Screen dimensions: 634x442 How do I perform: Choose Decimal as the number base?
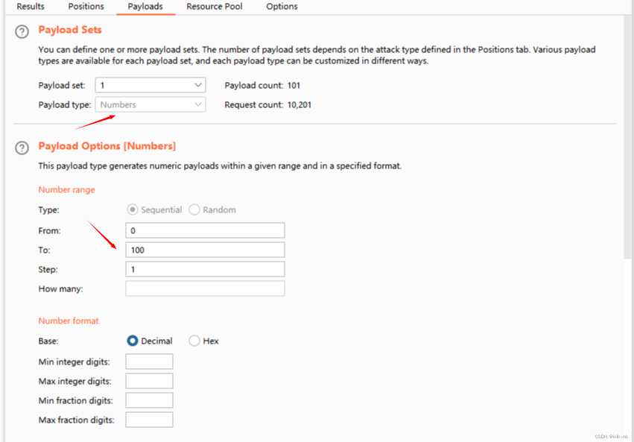[133, 341]
